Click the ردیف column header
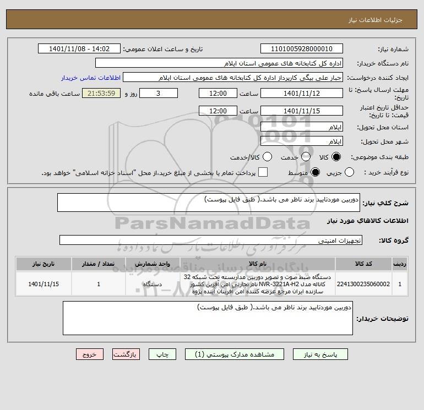The height and width of the screenshot is (410, 424). point(400,264)
